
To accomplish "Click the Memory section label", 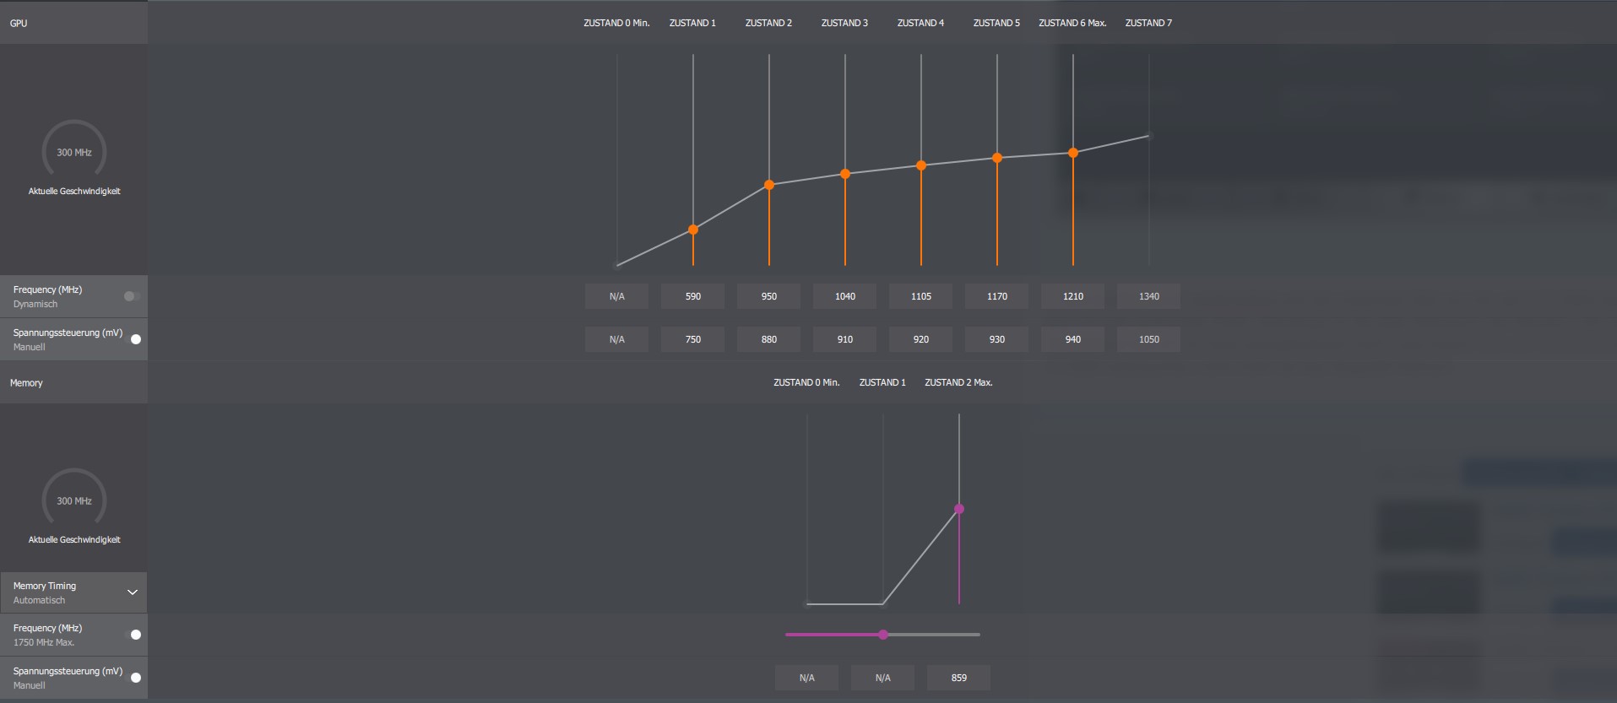I will tap(26, 383).
